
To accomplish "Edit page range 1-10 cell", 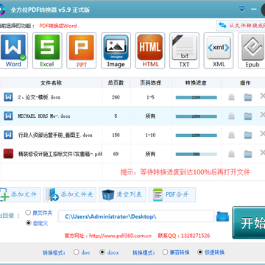I will (150, 135).
